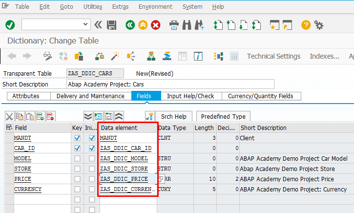The image size is (354, 213).
Task: Click the Activate magic wand icon
Action: pyautogui.click(x=115, y=56)
